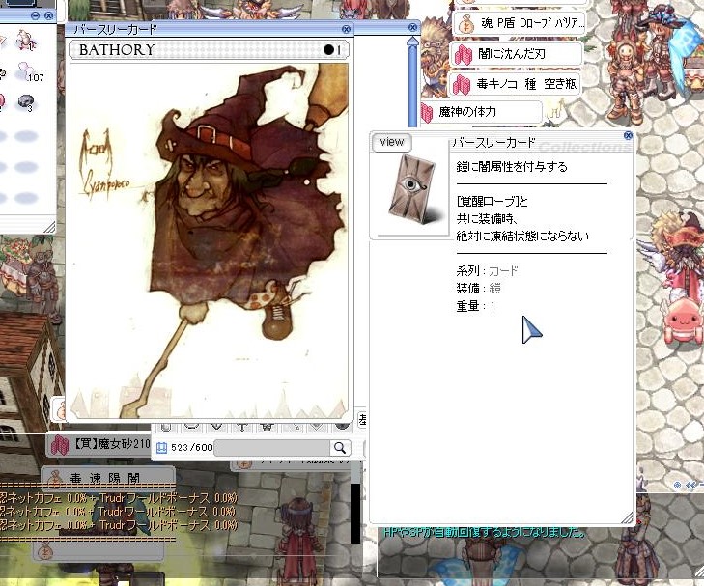Screen dimensions: 704x586
Task: Click the [覚醒ローブ]と text line
Action: 493,202
